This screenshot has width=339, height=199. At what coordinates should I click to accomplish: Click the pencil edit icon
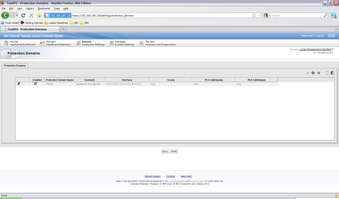(x=307, y=73)
